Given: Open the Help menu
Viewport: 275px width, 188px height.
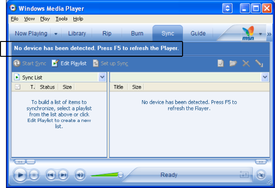Looking at the screenshot, I should [x=78, y=19].
